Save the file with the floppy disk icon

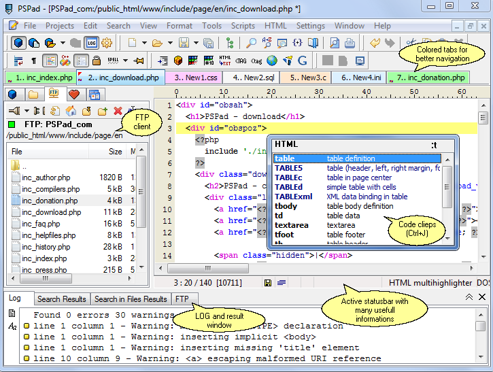184,42
